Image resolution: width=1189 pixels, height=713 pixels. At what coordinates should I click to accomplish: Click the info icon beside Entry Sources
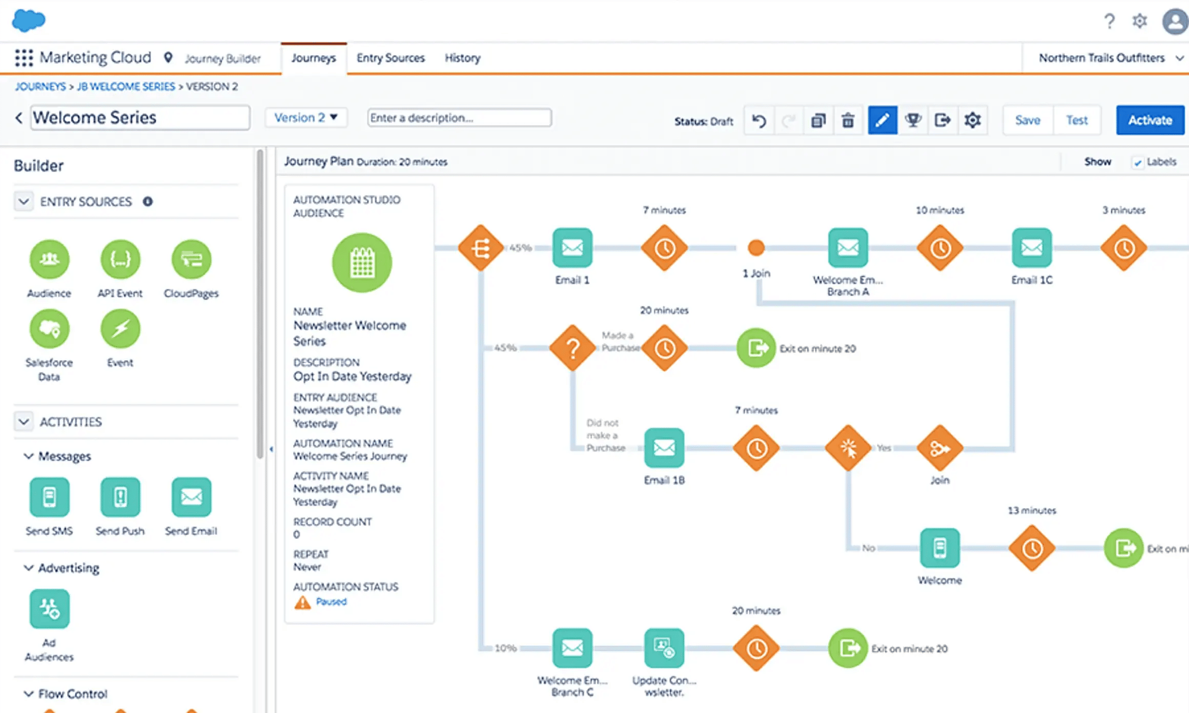click(x=148, y=201)
